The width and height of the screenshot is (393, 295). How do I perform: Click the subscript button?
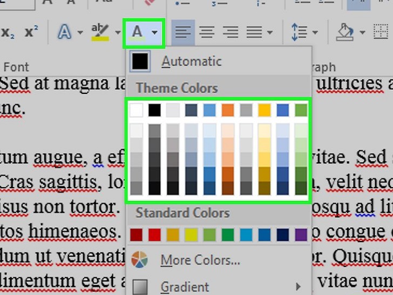8,33
